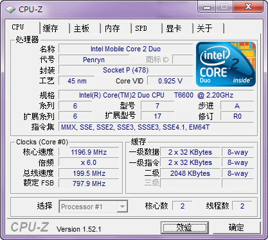Click the 线程数 value field
The image size is (268, 240).
(242, 206)
